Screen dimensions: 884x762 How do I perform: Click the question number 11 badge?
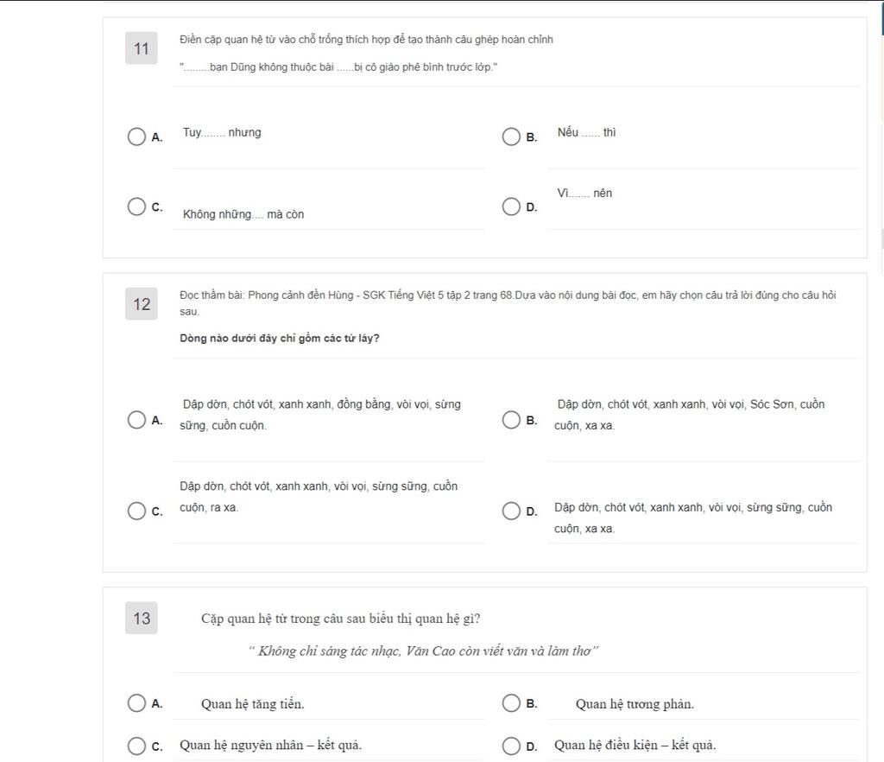pyautogui.click(x=142, y=48)
